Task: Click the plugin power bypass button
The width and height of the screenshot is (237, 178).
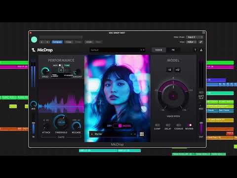Action: click(34, 40)
